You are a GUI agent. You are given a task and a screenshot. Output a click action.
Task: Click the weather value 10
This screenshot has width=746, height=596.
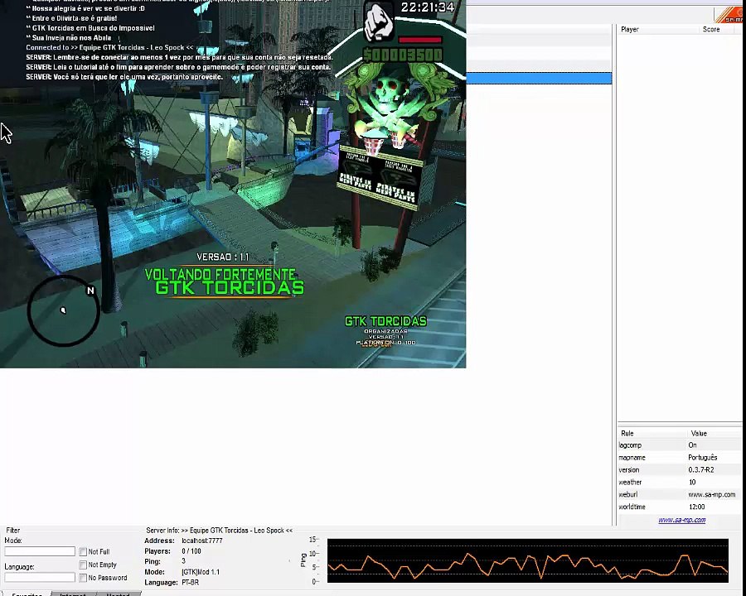click(x=692, y=483)
